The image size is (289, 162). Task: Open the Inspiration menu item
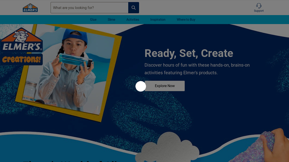click(x=158, y=19)
